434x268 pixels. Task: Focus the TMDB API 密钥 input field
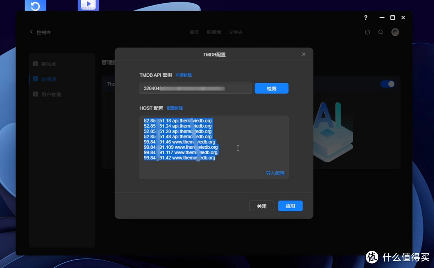(x=196, y=88)
